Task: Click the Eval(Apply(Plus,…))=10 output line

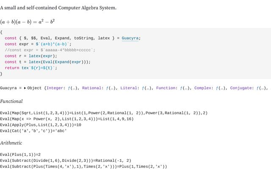Action: (x=41, y=125)
